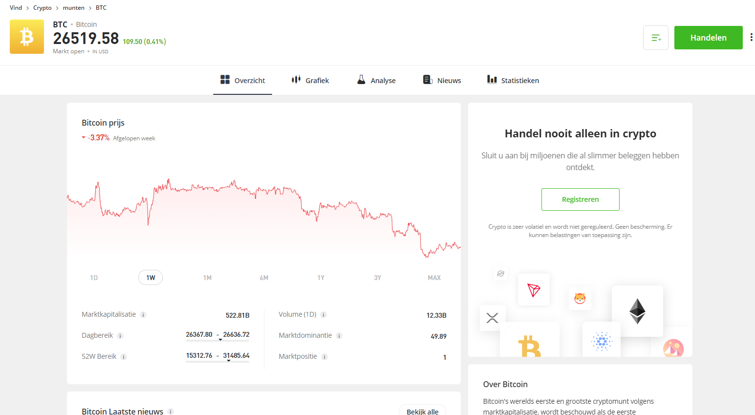Select the 1Y chart range
This screenshot has width=755, height=415.
321,278
